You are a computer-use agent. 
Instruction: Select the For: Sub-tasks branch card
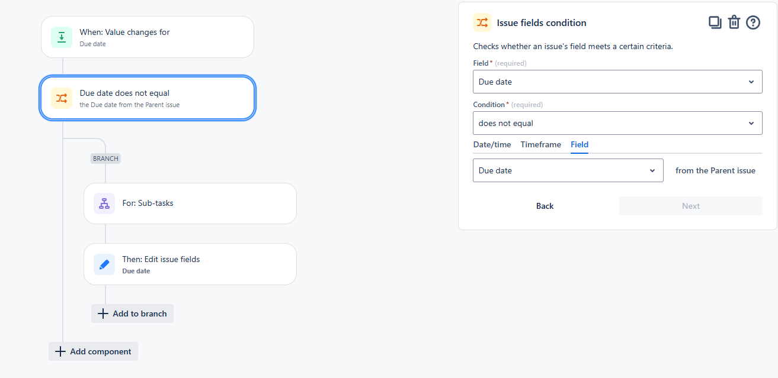click(190, 203)
